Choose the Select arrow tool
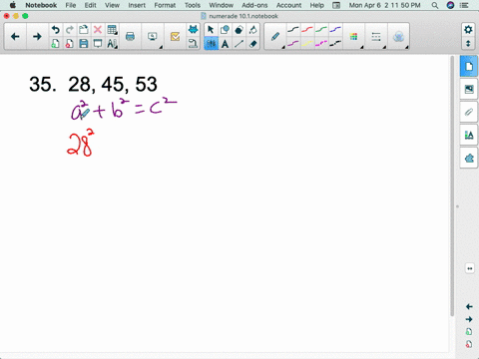This screenshot has height=359, width=479. 211,30
